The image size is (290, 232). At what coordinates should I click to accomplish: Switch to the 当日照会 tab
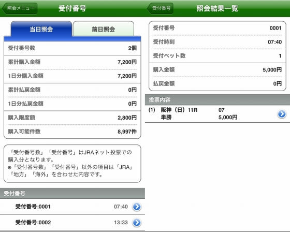(41, 29)
